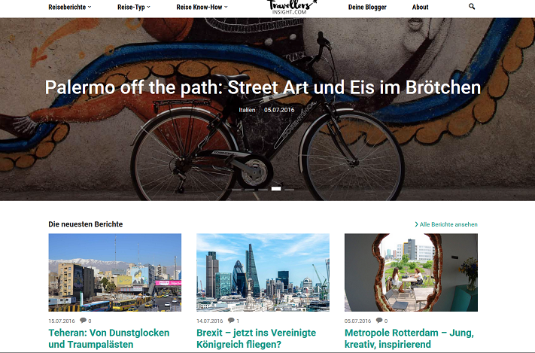Select the active fourth slider indicator
Image resolution: width=535 pixels, height=353 pixels.
tap(276, 188)
